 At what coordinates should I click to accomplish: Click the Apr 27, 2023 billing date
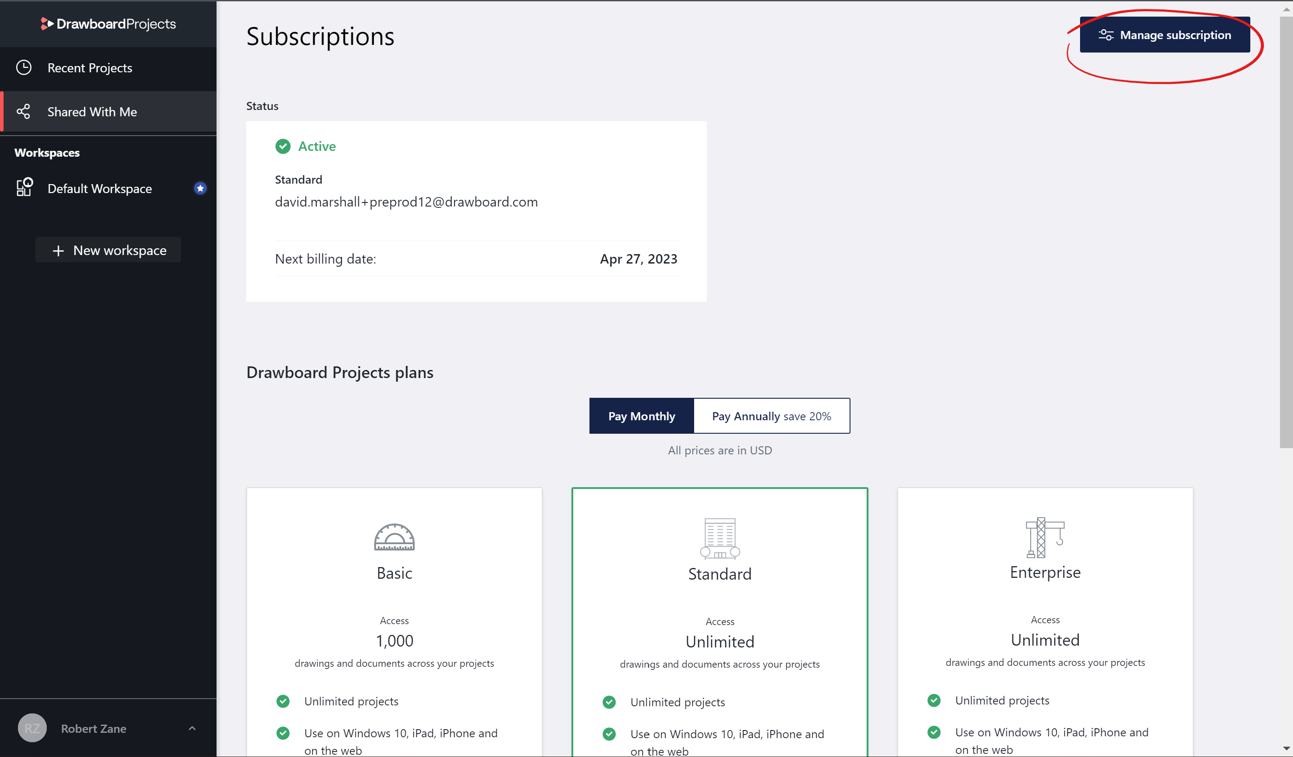click(639, 259)
